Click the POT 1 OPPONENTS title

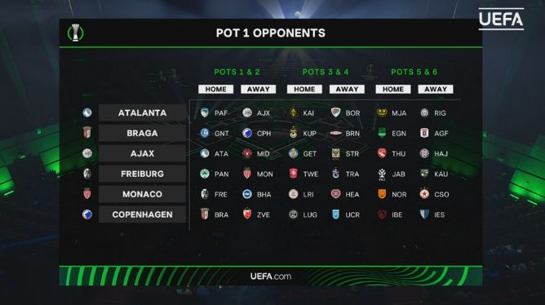270,33
